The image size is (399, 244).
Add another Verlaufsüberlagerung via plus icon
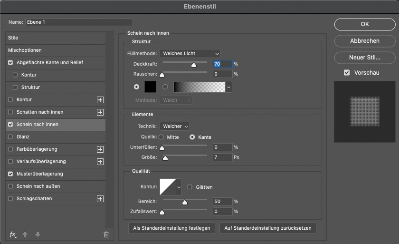(x=100, y=162)
